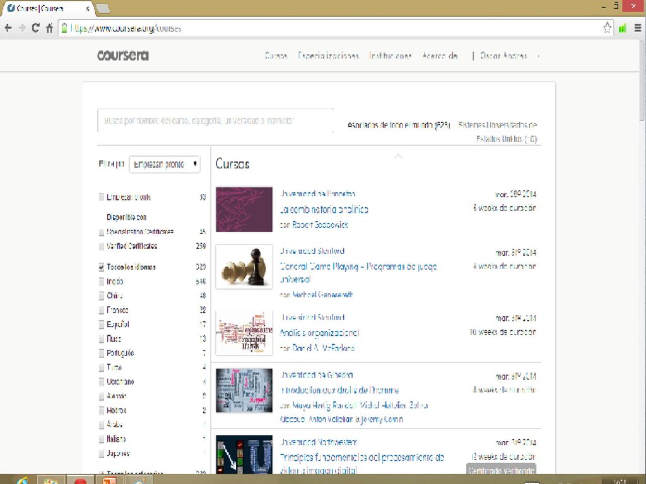Reload the Coursera page

coord(36,28)
